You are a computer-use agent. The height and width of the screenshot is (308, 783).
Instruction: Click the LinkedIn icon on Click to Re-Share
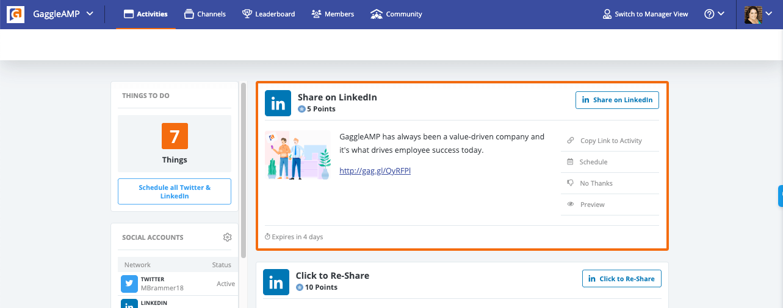(x=276, y=282)
